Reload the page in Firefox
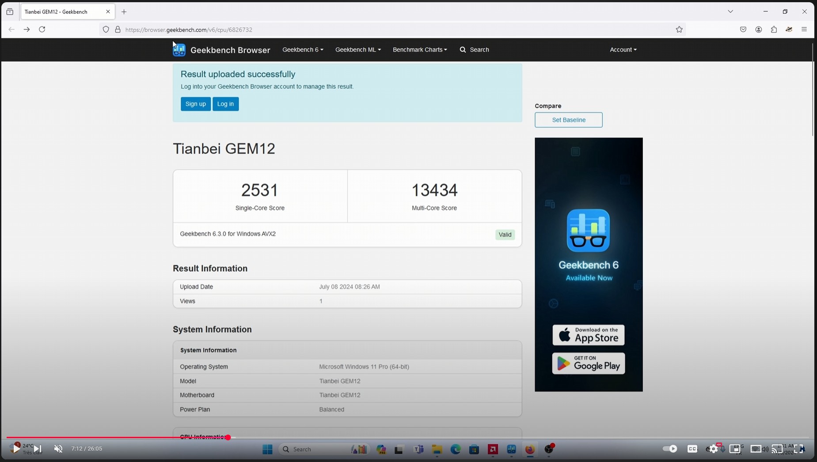Screen dimensions: 817x462 click(x=42, y=30)
